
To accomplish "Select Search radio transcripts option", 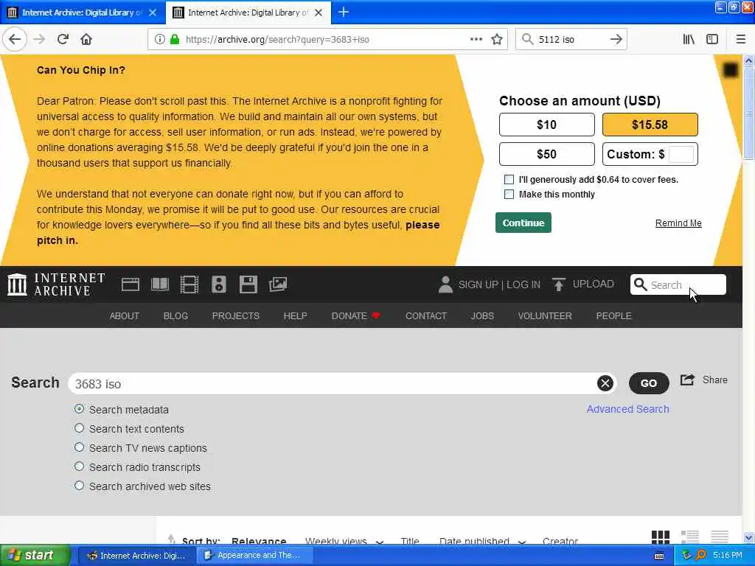I will [80, 467].
